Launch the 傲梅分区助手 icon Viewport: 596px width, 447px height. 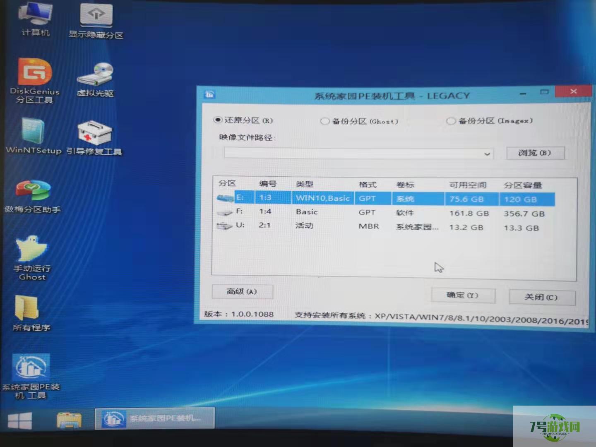[33, 197]
